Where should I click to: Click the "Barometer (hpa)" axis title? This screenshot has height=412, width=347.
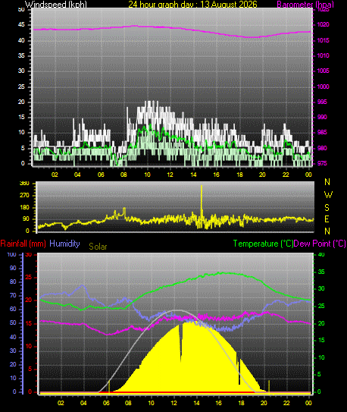coord(305,5)
